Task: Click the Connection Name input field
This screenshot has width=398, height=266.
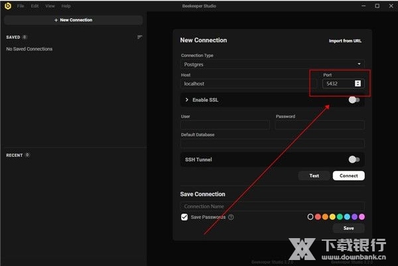Action: [x=272, y=206]
